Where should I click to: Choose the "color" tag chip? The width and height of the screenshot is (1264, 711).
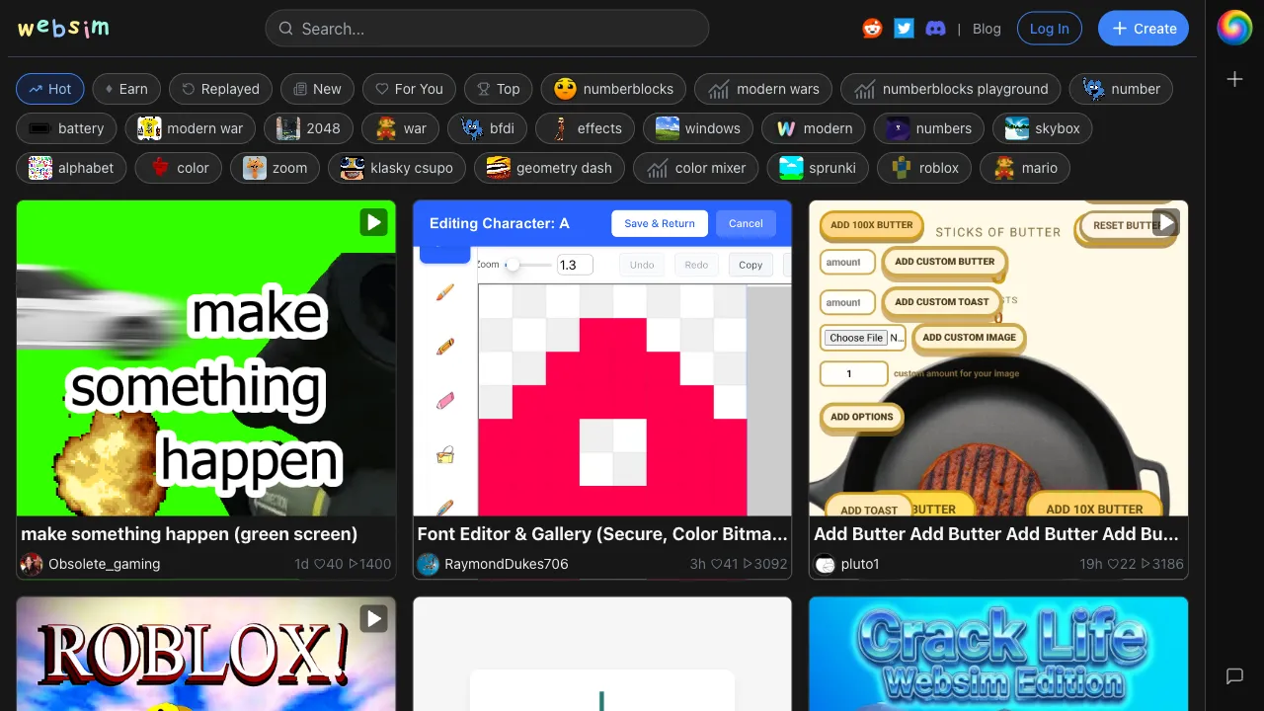click(179, 168)
